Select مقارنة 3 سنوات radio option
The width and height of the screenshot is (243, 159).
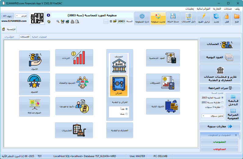pos(222,107)
